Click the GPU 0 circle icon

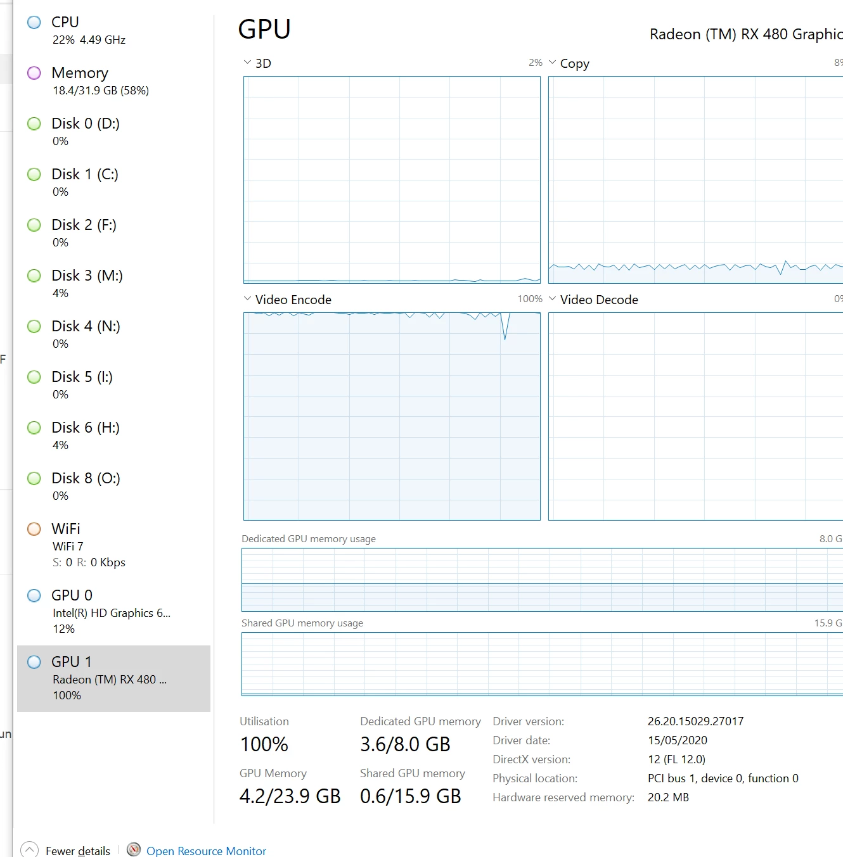point(34,595)
